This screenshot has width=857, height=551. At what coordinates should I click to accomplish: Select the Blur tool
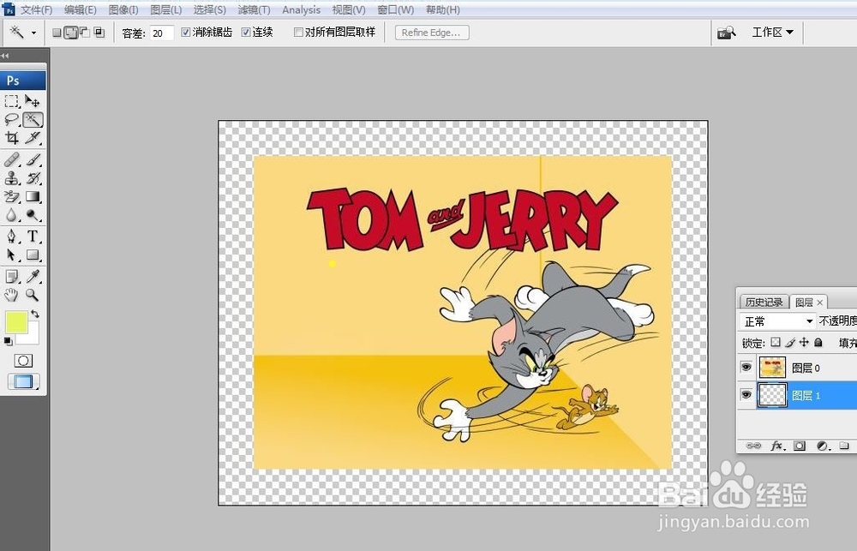11,215
